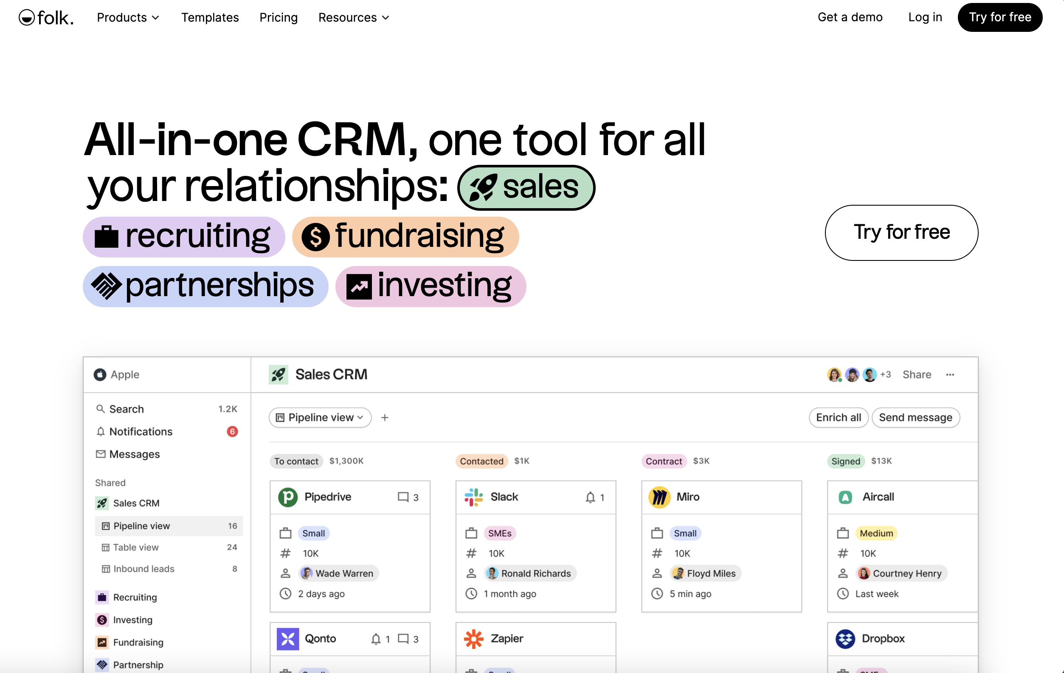Click the Pipedrive card's comment icon
1064x673 pixels.
pyautogui.click(x=403, y=497)
